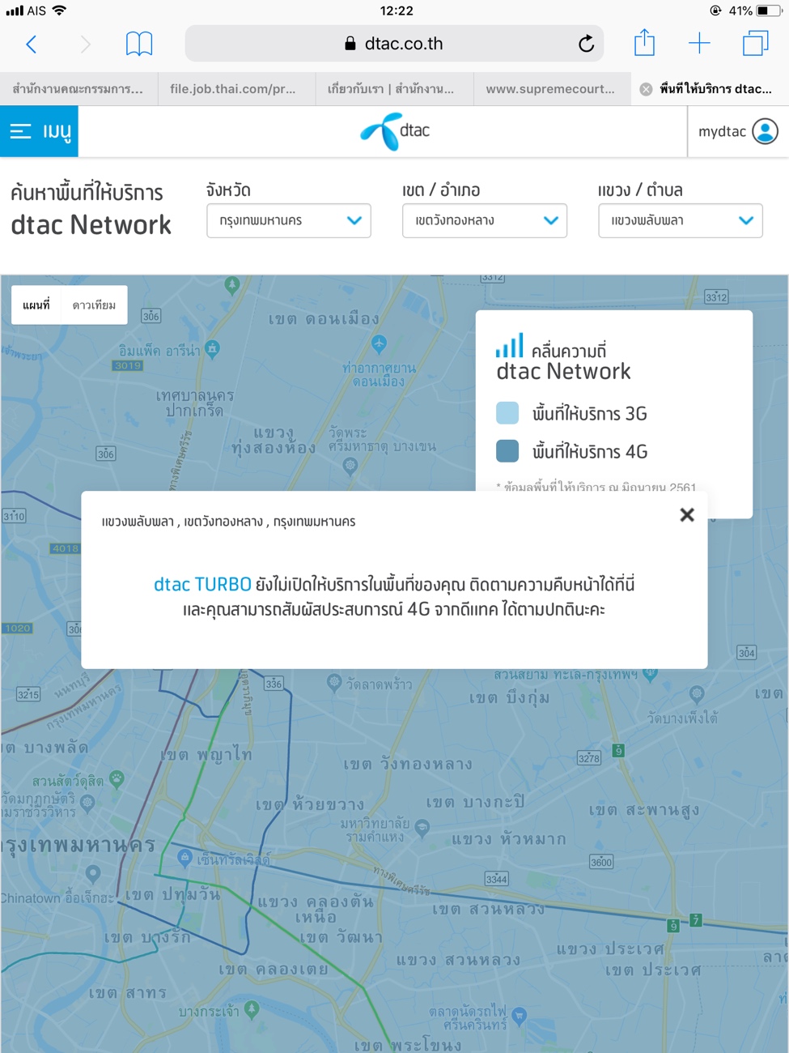Show all open tabs overview
Viewport: 789px width, 1053px height.
(755, 44)
